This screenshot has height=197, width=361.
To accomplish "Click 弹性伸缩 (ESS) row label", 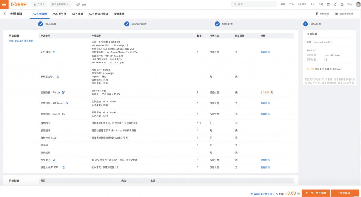I will [x=49, y=138].
